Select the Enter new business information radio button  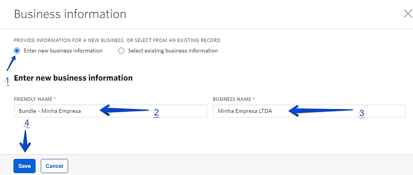pyautogui.click(x=17, y=51)
